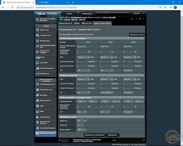Select 'Нет' load balancing for 5GHz-1
The image size is (183, 146).
pyautogui.click(x=106, y=47)
